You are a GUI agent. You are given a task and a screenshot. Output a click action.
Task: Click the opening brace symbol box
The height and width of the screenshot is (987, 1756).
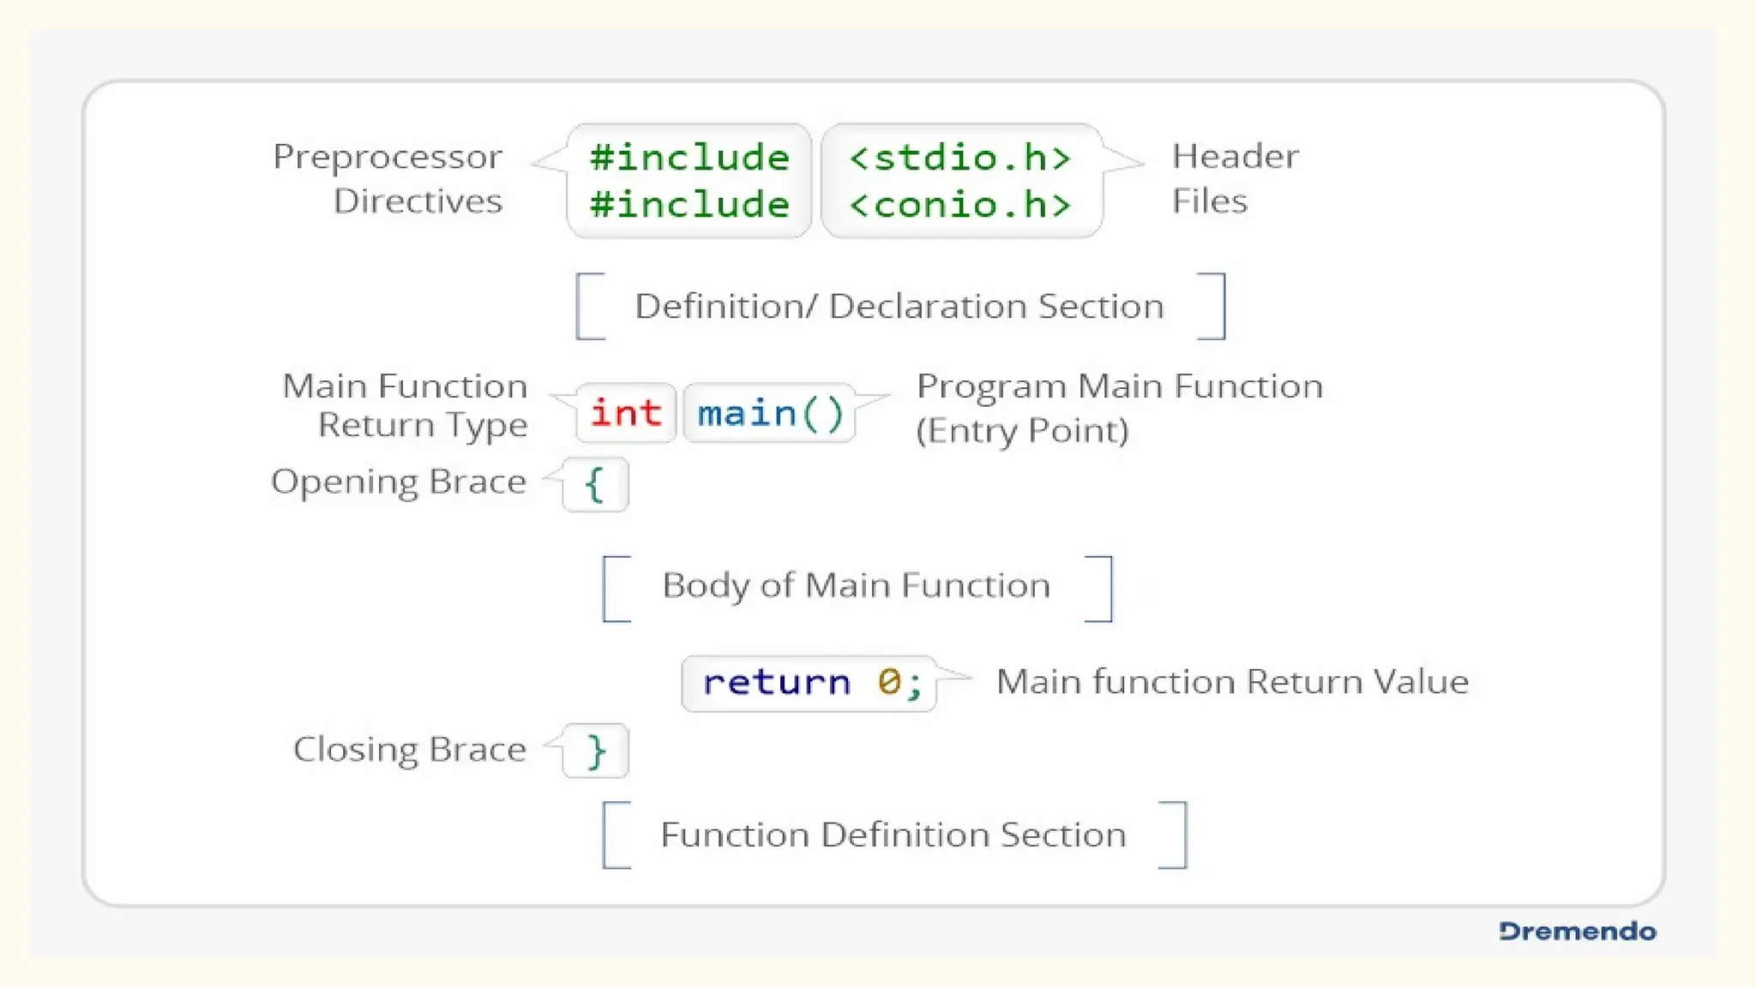[595, 485]
